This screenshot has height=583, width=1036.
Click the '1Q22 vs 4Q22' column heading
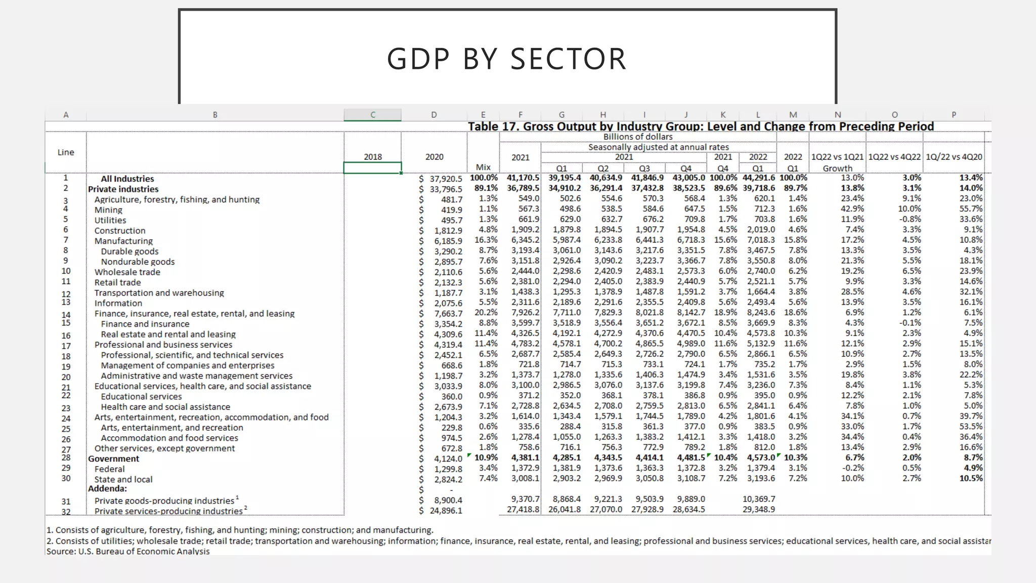(894, 157)
